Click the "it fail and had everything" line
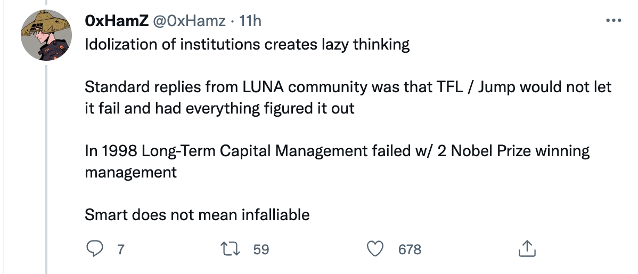The height and width of the screenshot is (274, 638). (219, 108)
